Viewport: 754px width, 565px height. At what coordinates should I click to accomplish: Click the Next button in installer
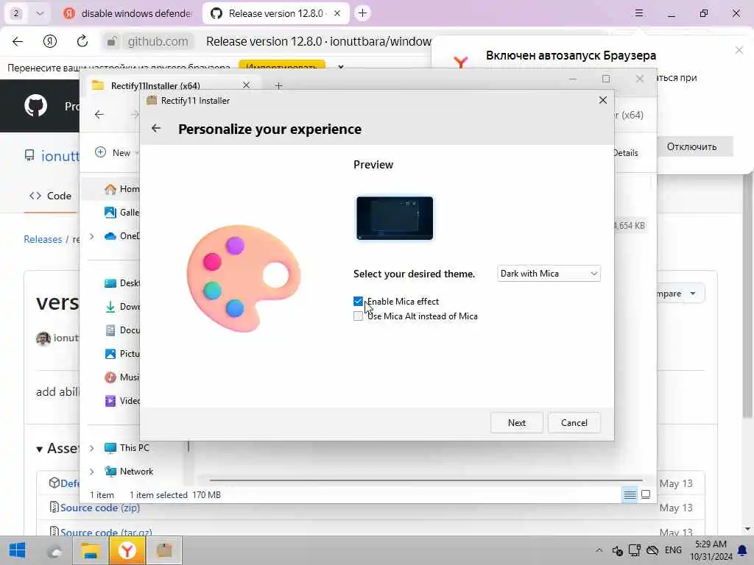(x=516, y=423)
